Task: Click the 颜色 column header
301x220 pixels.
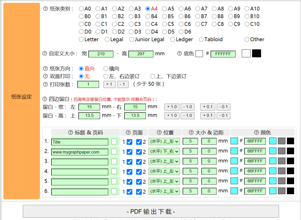Action: 262,133
